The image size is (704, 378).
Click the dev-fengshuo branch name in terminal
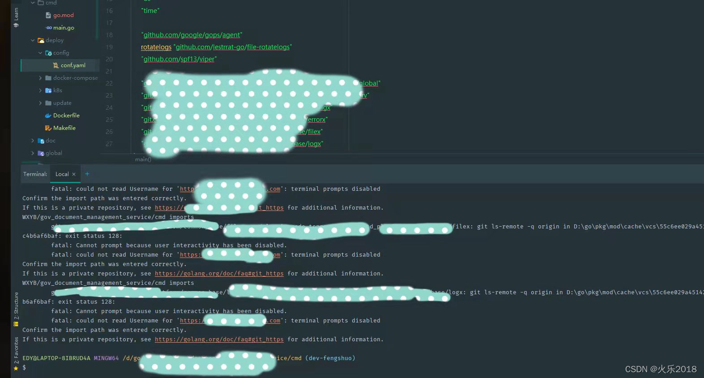point(330,358)
